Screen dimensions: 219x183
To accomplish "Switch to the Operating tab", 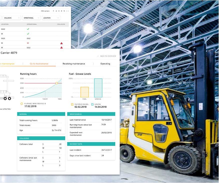I will coord(105,64).
